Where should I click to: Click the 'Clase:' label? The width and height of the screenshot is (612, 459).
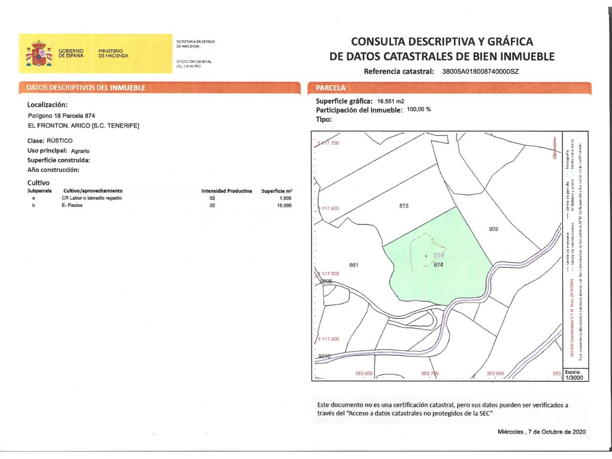pyautogui.click(x=36, y=141)
